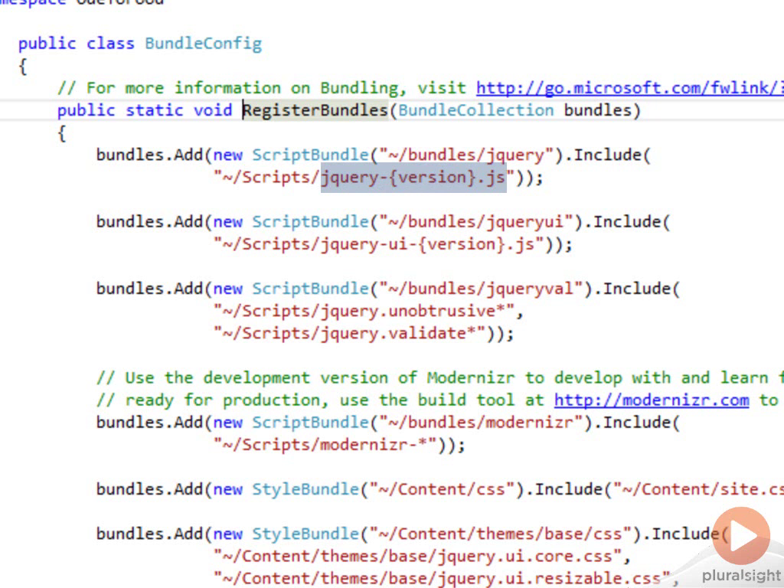
Task: Click the "~/Content/css" string
Action: tap(442, 489)
